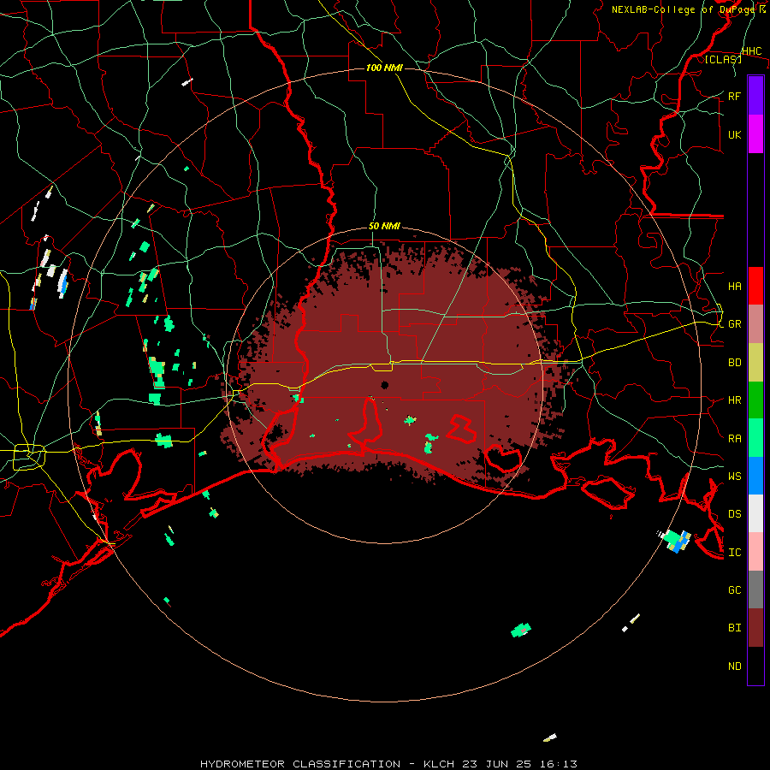Click the KLCH station identifier
This screenshot has height=770, width=770.
(439, 764)
